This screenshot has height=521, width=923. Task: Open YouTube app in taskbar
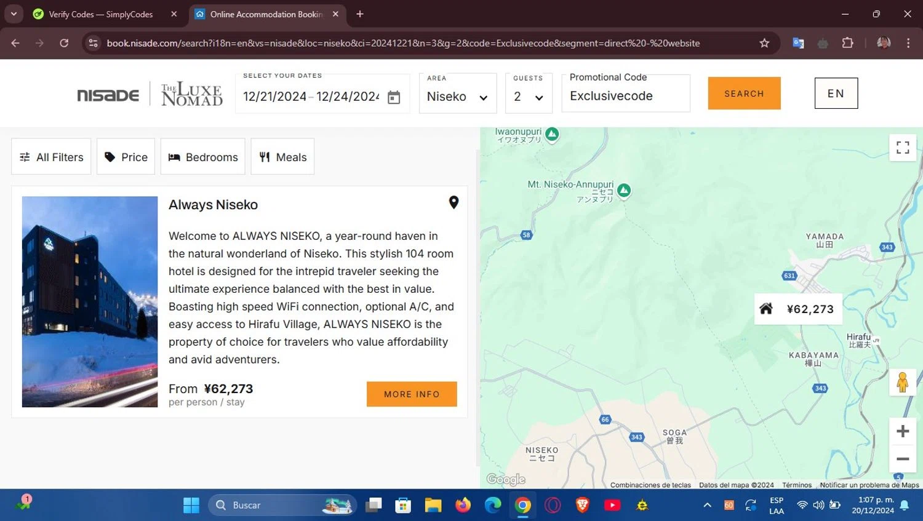[612, 505]
